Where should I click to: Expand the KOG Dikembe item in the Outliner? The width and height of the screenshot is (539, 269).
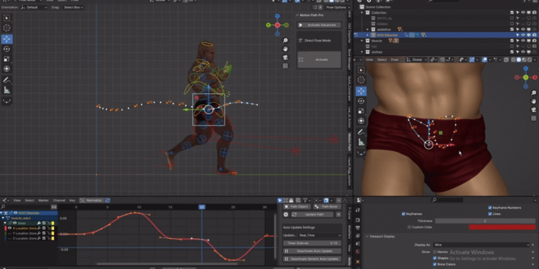(368, 35)
